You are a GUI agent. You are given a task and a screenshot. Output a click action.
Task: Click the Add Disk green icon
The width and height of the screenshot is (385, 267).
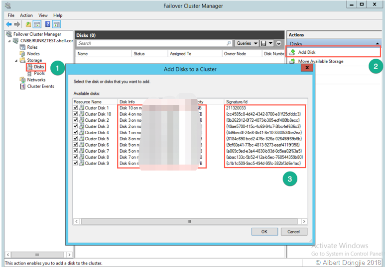(x=292, y=52)
